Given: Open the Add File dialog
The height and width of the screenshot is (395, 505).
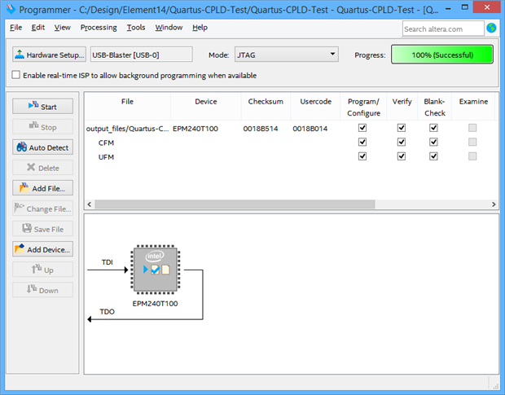Looking at the screenshot, I should coord(42,188).
